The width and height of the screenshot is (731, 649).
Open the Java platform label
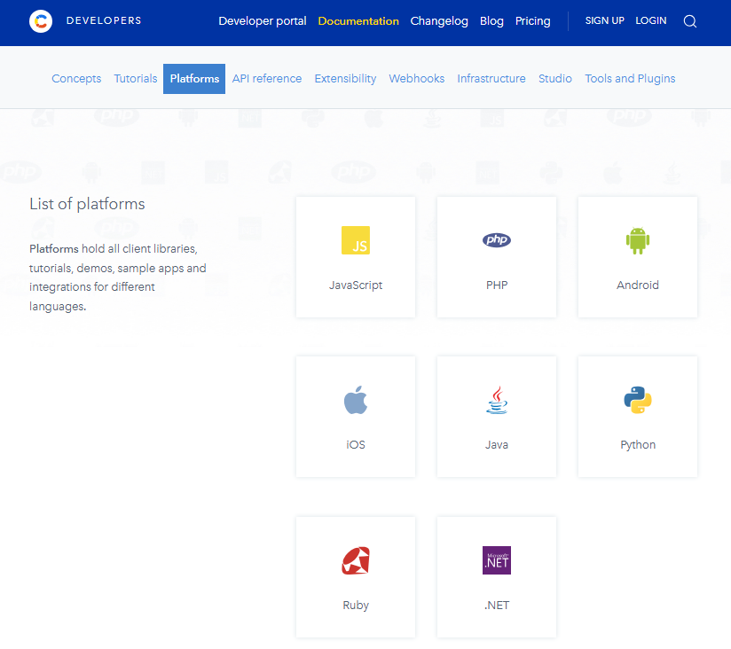coord(497,445)
